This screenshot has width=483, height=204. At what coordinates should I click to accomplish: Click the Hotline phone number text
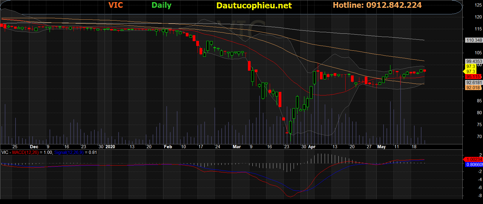pyautogui.click(x=377, y=5)
